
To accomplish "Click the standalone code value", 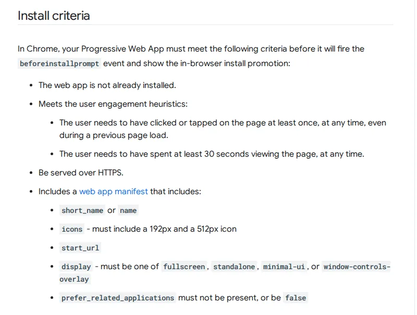I will click(234, 267).
